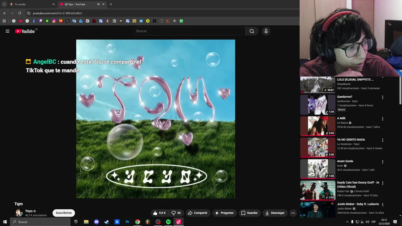Open the apps grid in bookmarks bar
Viewport: 402px width, 226px height.
pos(4,21)
